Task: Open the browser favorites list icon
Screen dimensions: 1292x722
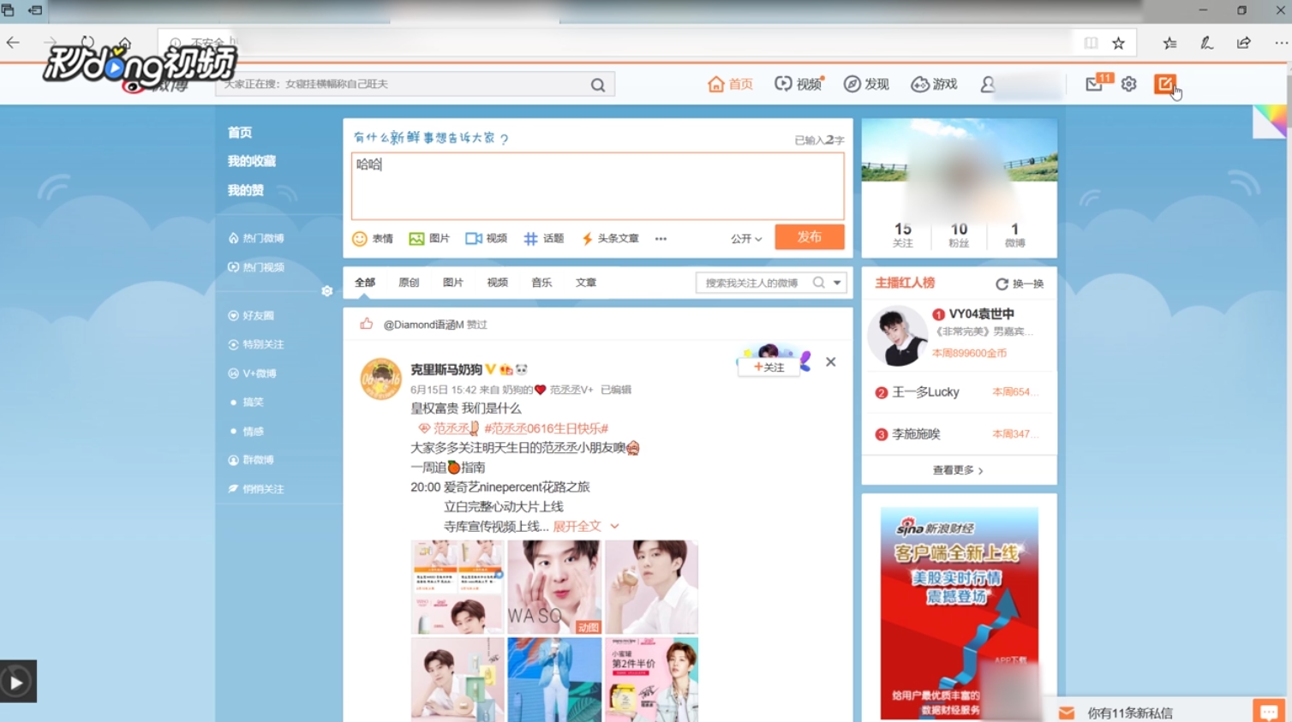Action: click(1169, 43)
